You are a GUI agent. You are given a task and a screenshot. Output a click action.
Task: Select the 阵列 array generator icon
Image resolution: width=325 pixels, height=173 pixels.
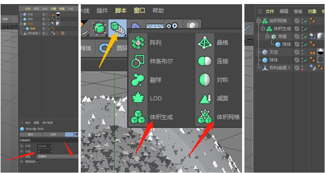coord(138,43)
